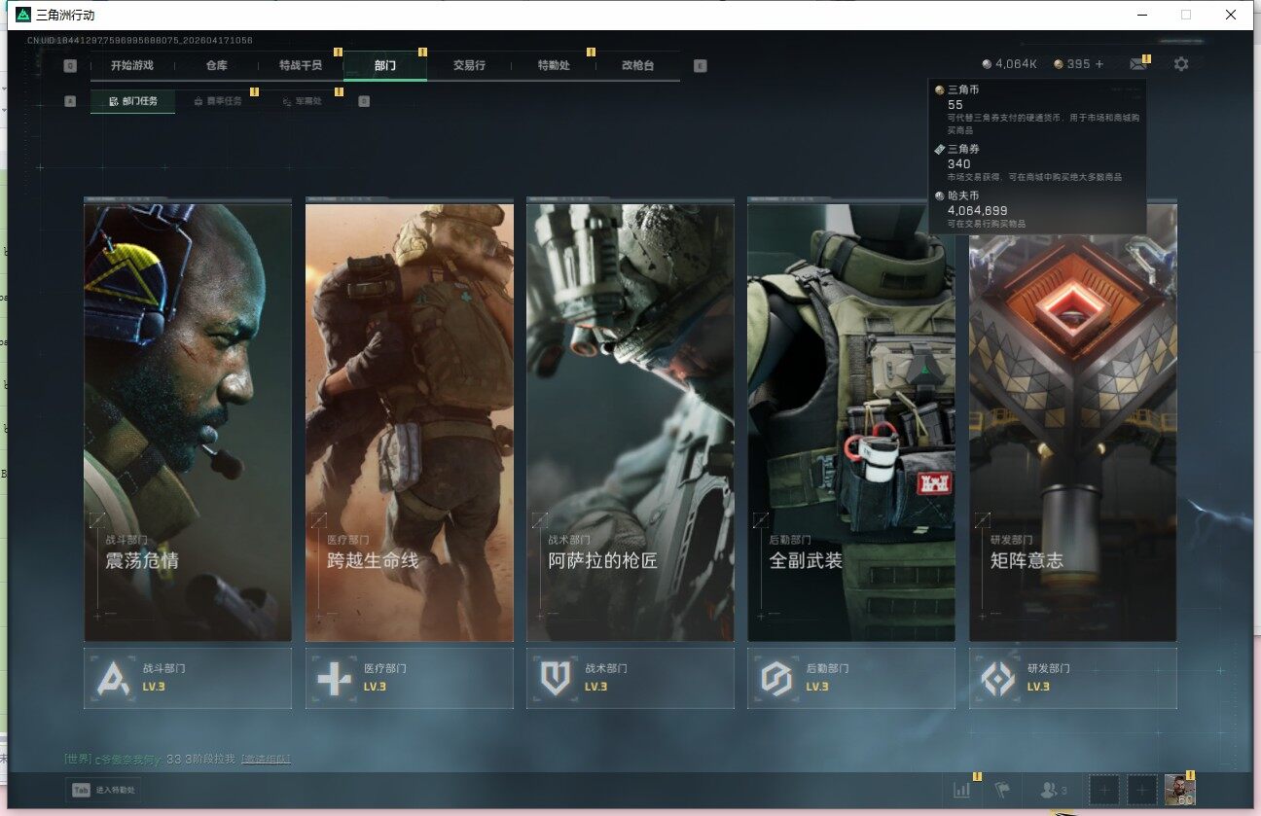Open the 全副武装 mission card
This screenshot has height=816, width=1261.
pos(851,422)
